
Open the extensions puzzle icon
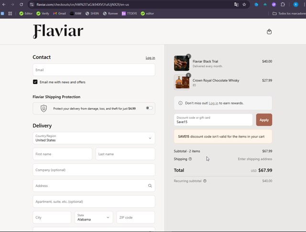283,4
